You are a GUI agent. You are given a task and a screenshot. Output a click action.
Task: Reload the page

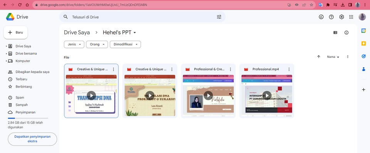coord(20,5)
